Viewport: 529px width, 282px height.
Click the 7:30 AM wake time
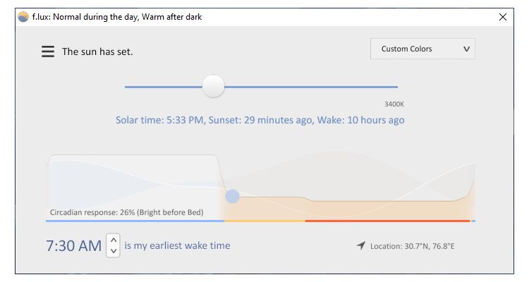click(74, 246)
